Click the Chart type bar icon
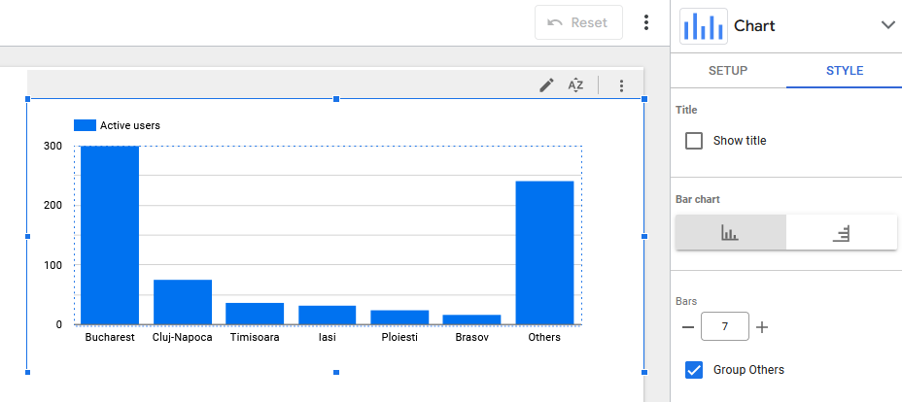Viewport: 902px width, 402px height. [x=704, y=26]
